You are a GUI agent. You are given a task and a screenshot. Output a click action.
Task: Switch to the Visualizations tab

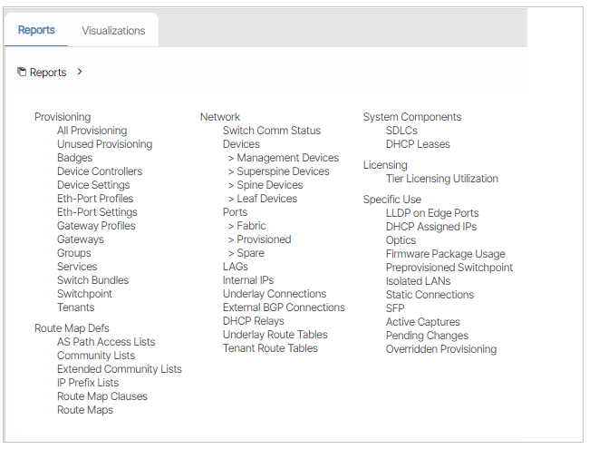coord(113,31)
